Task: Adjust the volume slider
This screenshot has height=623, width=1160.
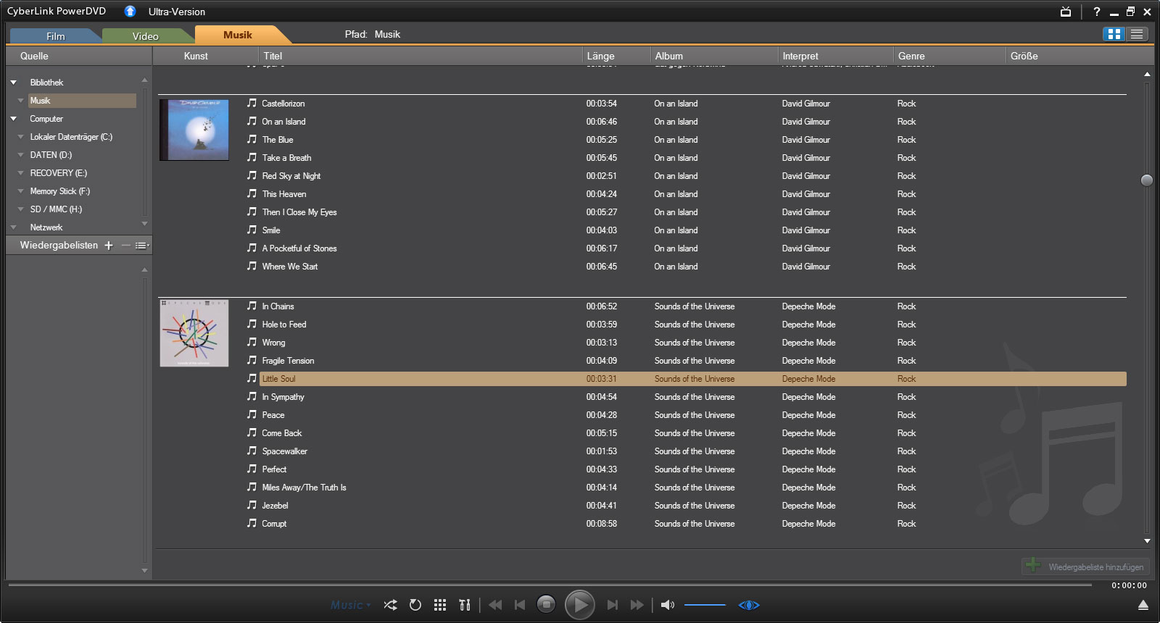Action: click(705, 605)
